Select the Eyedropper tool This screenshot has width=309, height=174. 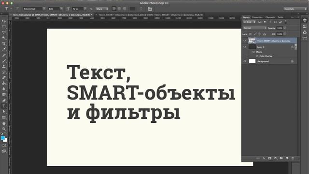point(4,49)
